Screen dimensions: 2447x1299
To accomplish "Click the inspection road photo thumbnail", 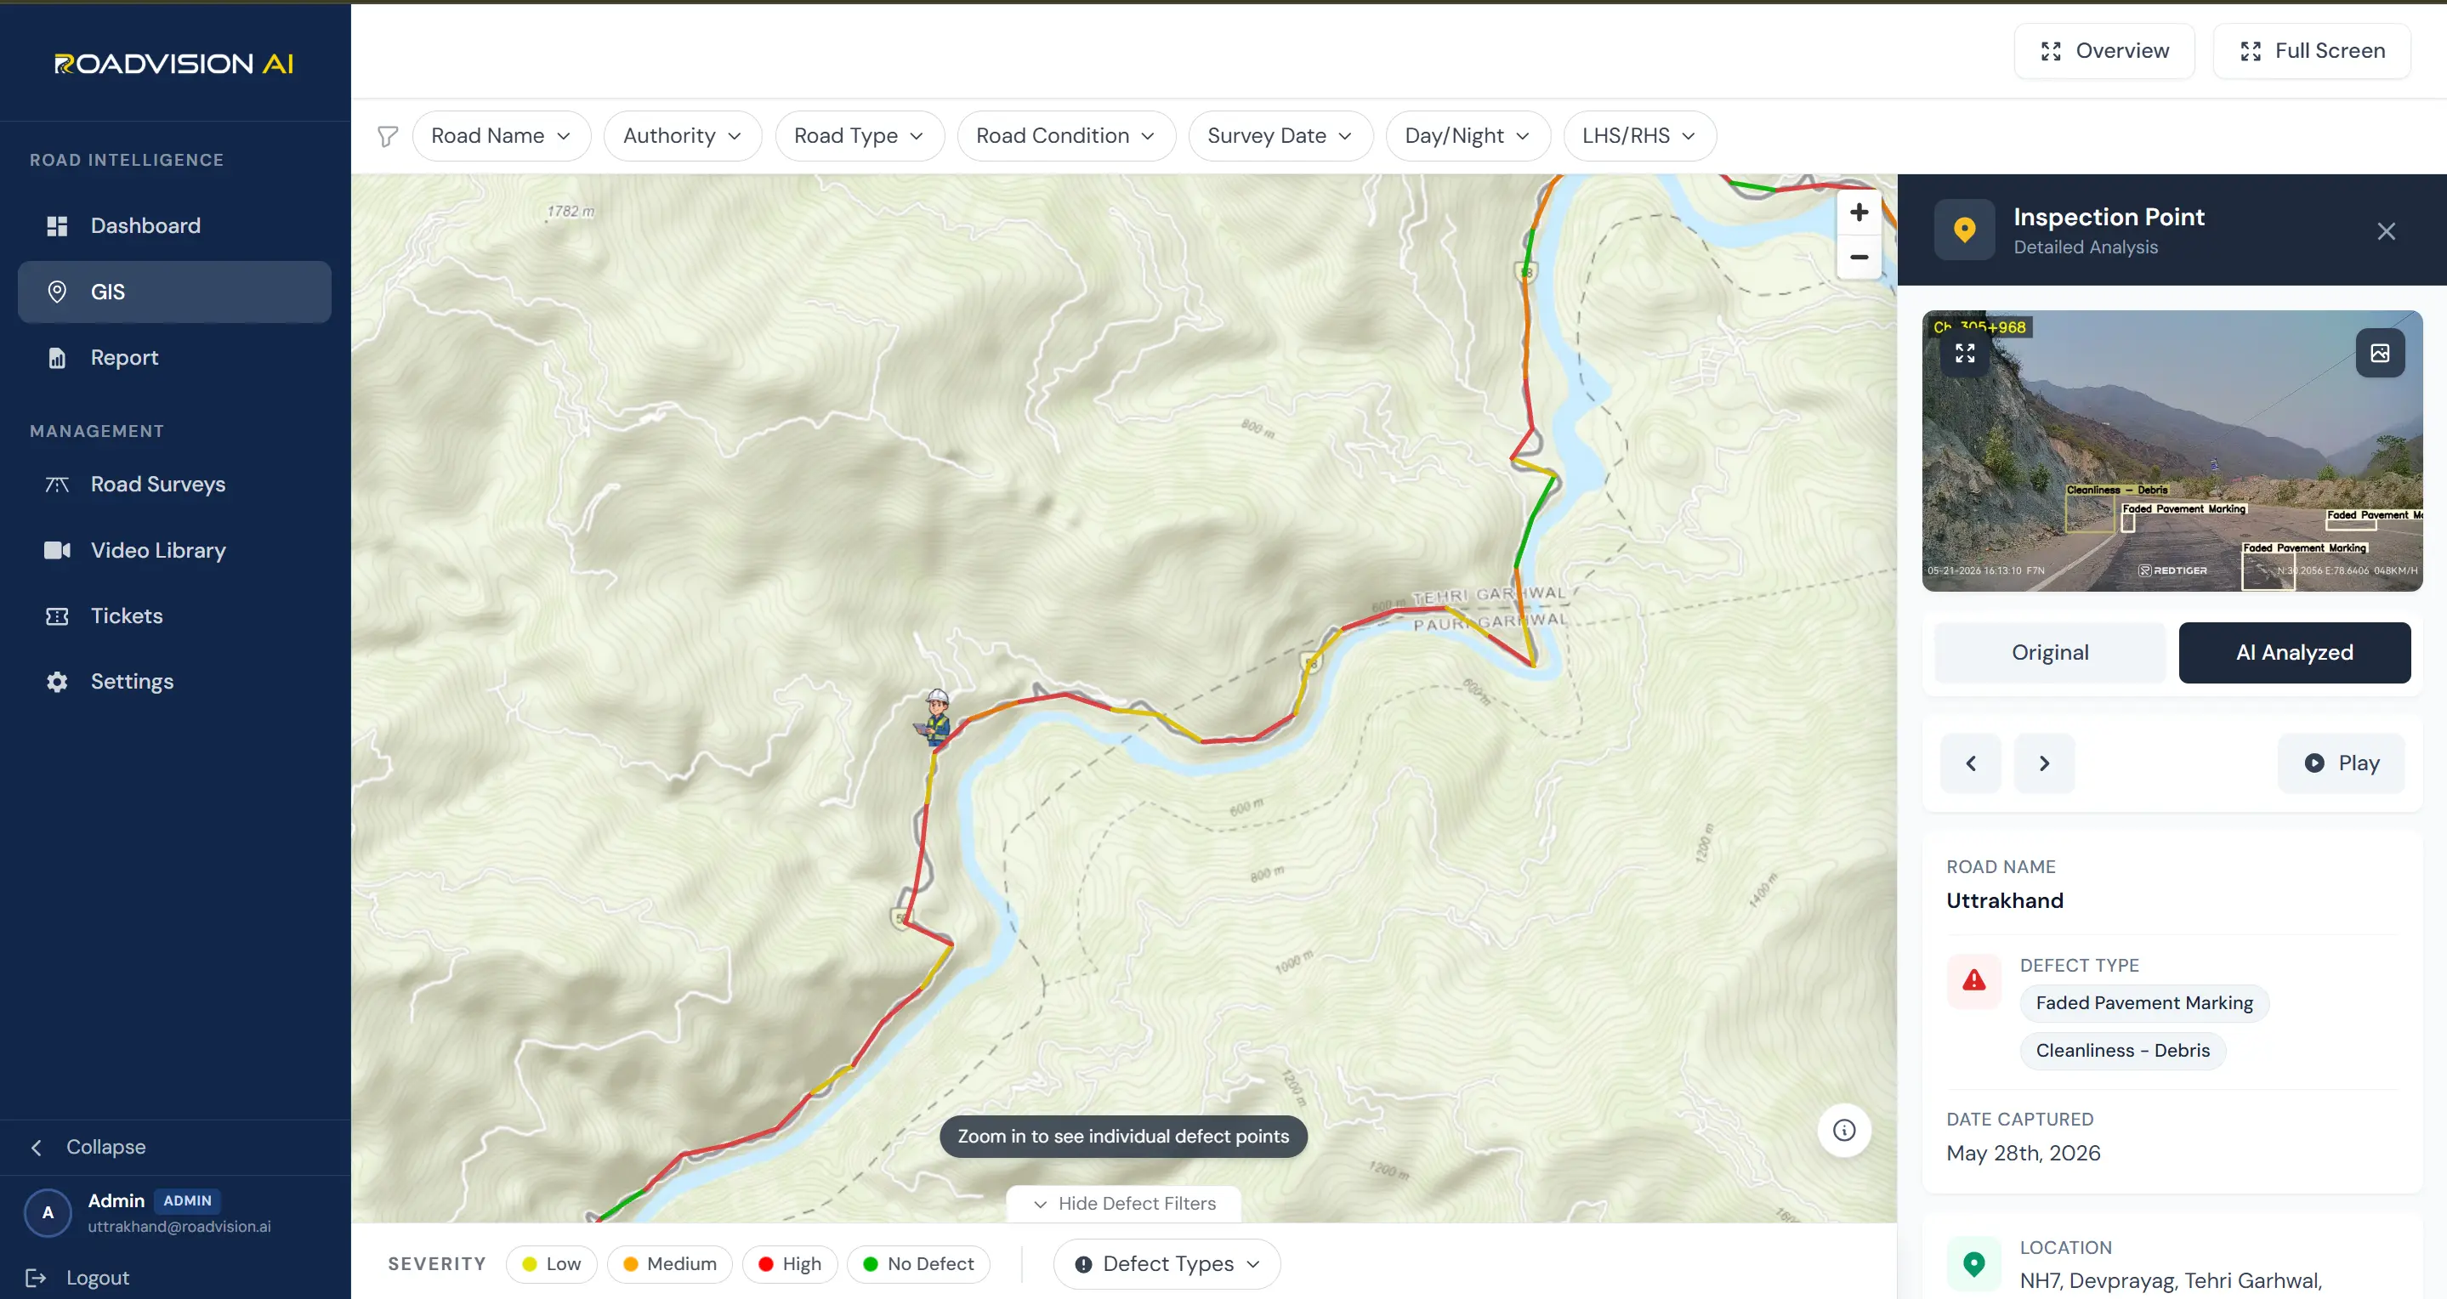I will coord(2172,451).
